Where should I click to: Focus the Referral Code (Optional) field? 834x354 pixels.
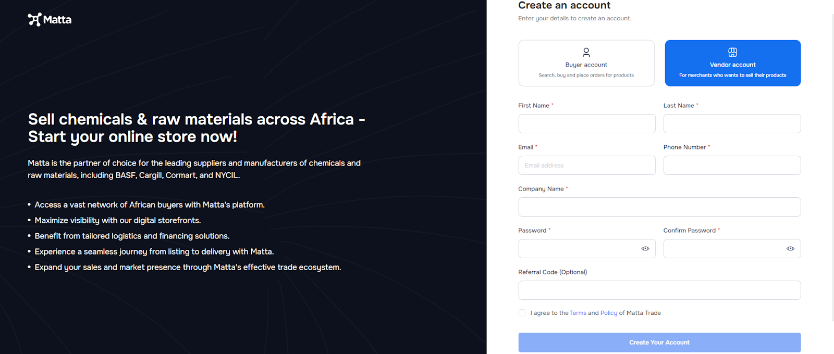[x=659, y=290]
